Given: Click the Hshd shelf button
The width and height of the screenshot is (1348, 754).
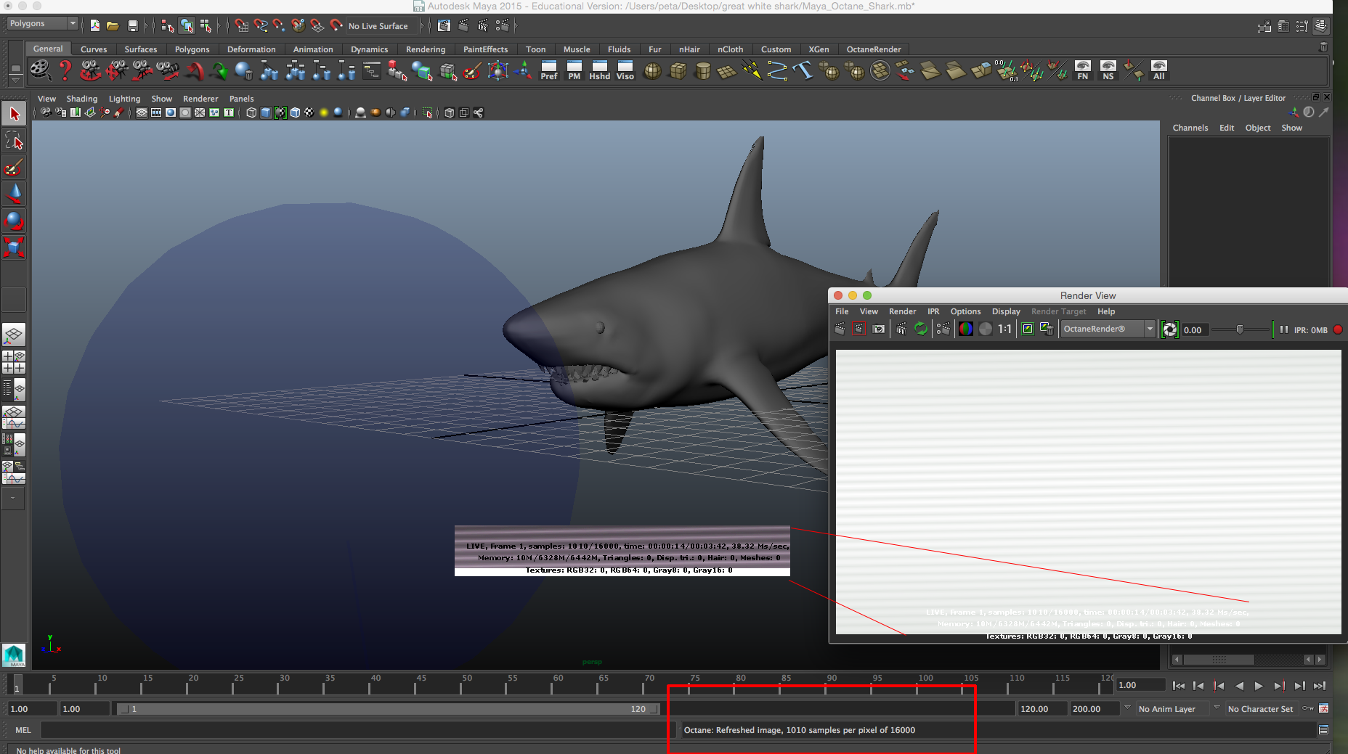Looking at the screenshot, I should (x=600, y=70).
